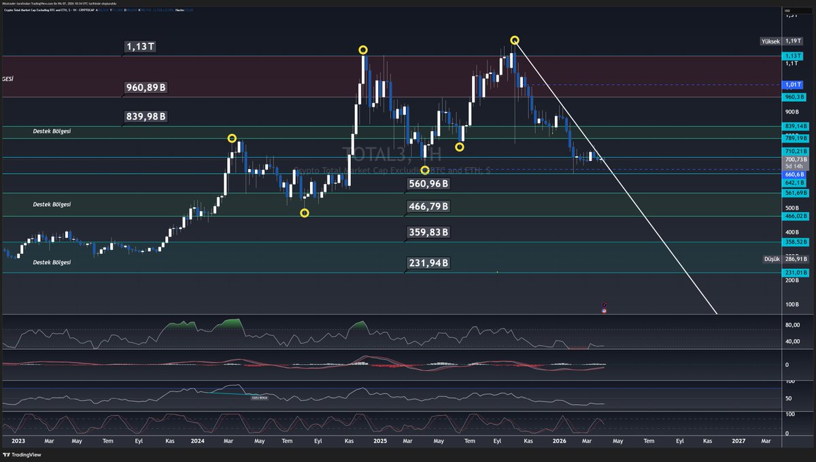Select the red resistance zone rectangle
The width and height of the screenshot is (816, 462).
coord(391,76)
